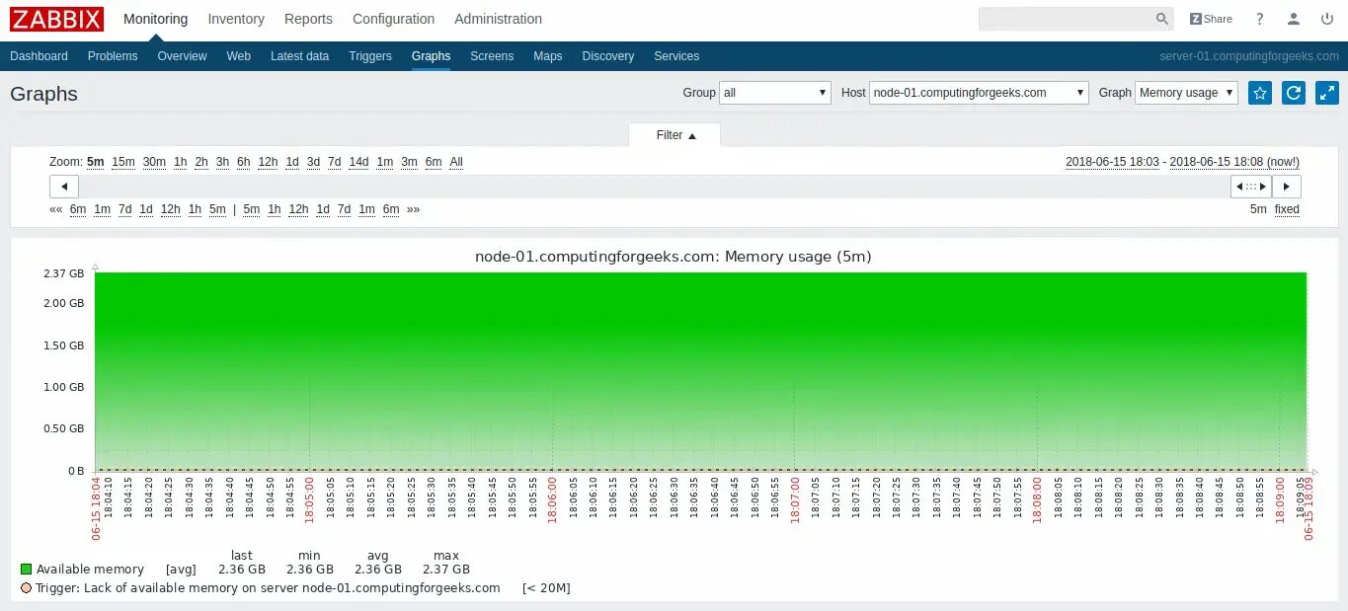Set zoom to 3h
1348x611 pixels.
pos(222,162)
